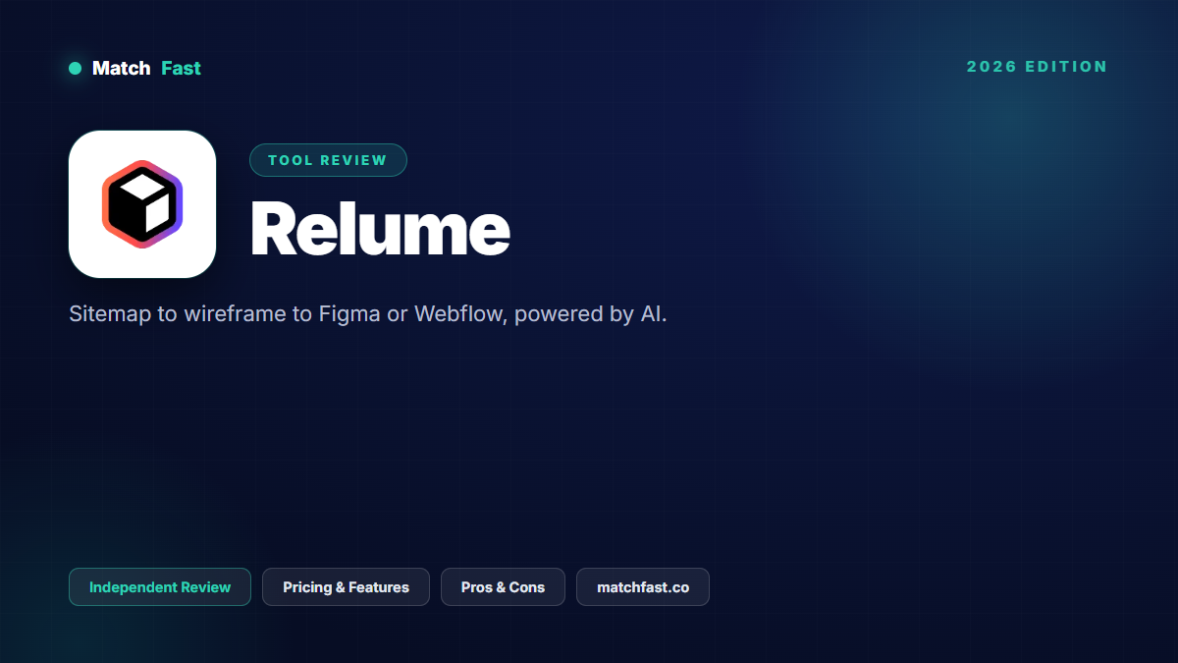Select the Pros & Cons pill
This screenshot has height=663, width=1178.
[503, 587]
